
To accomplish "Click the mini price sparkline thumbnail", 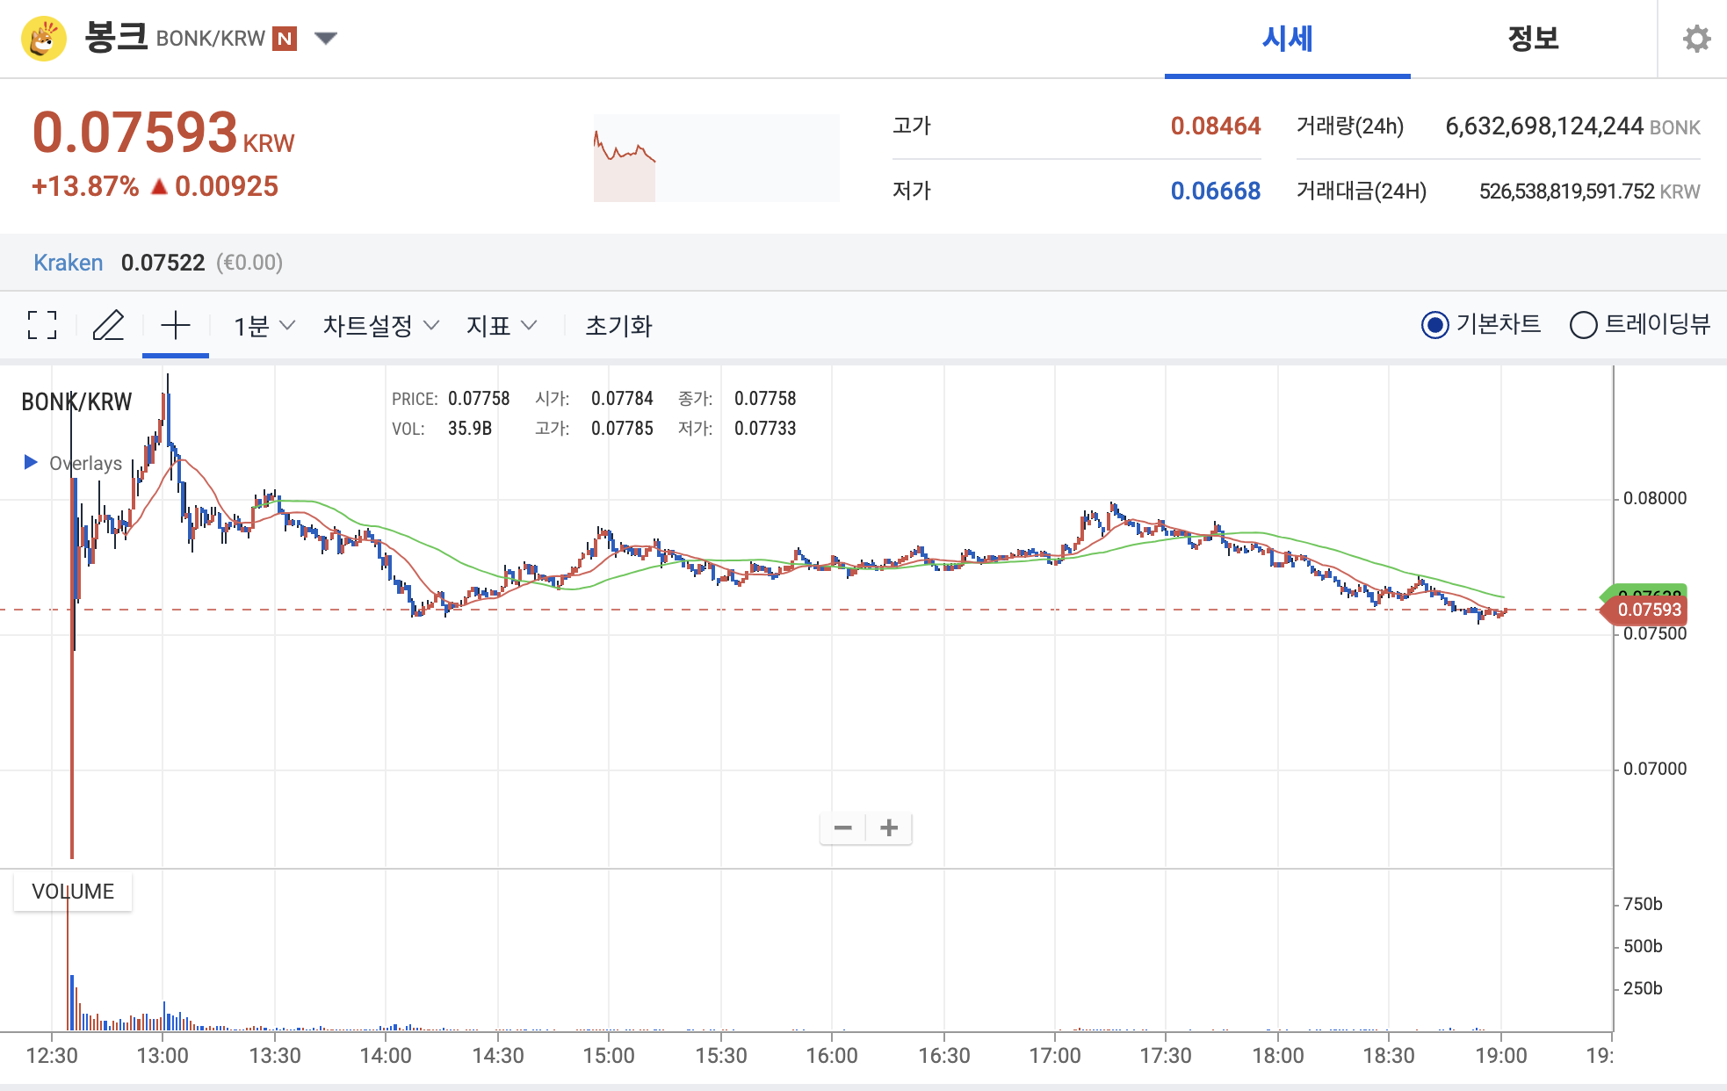I will click(x=716, y=158).
